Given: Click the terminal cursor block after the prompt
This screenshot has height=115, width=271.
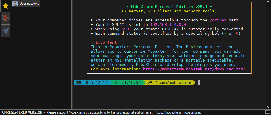Looking at the screenshot, I should click(199, 83).
